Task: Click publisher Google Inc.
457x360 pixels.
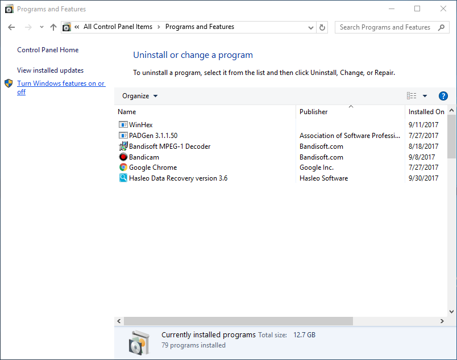Action: click(x=317, y=168)
